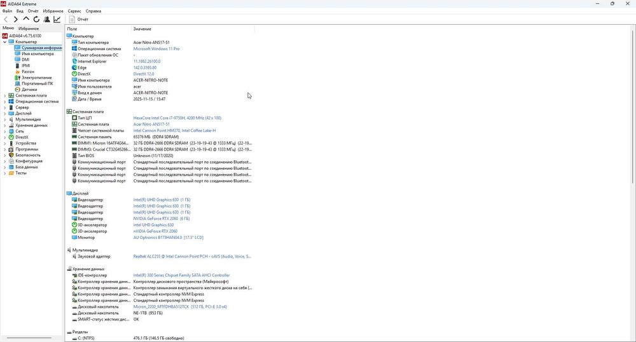The width and height of the screenshot is (636, 342).
Task: Click the Internet Explorer row icon
Action: (x=74, y=61)
